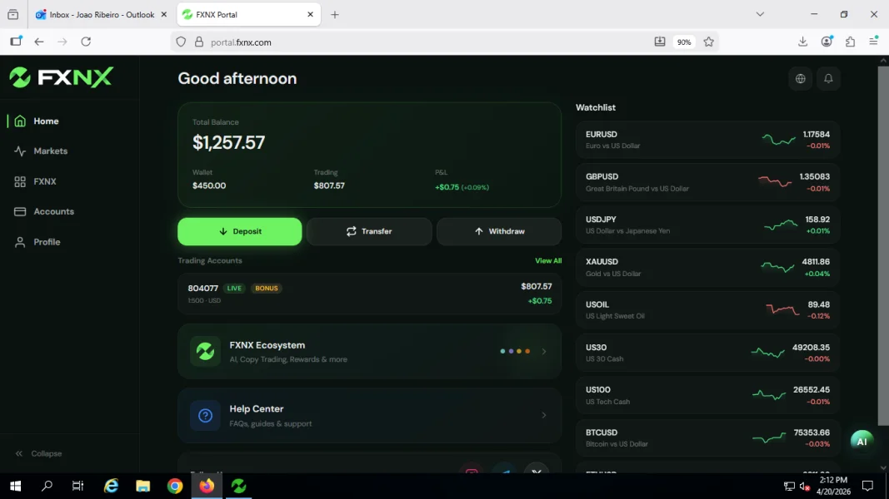Bookmark this page with star
This screenshot has height=499, width=889.
pos(709,42)
